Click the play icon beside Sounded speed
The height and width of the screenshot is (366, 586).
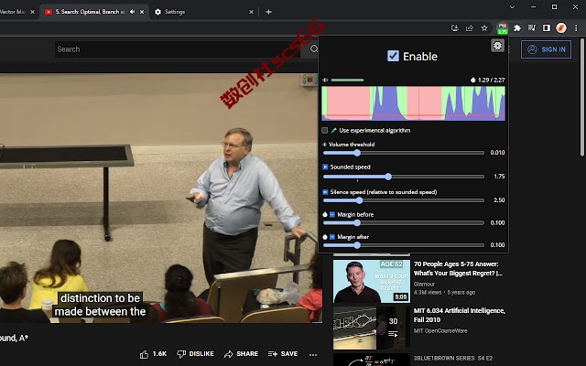tap(325, 167)
